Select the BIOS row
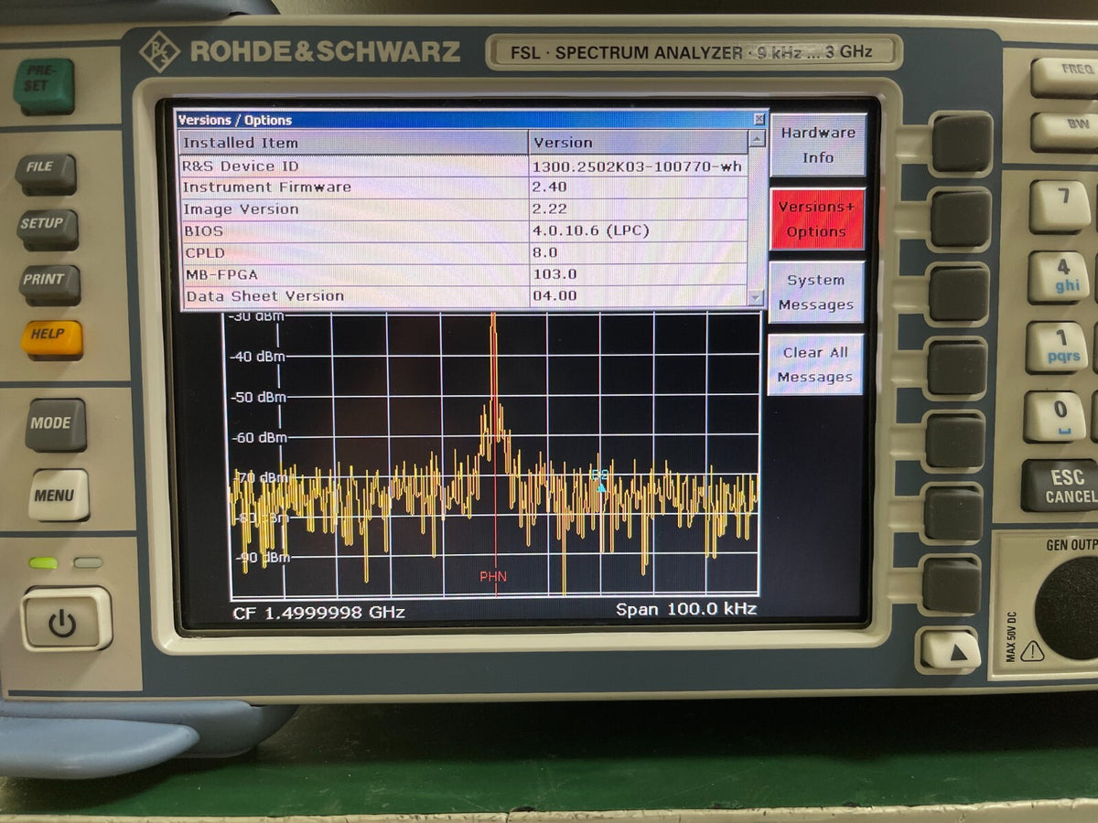 click(x=464, y=230)
